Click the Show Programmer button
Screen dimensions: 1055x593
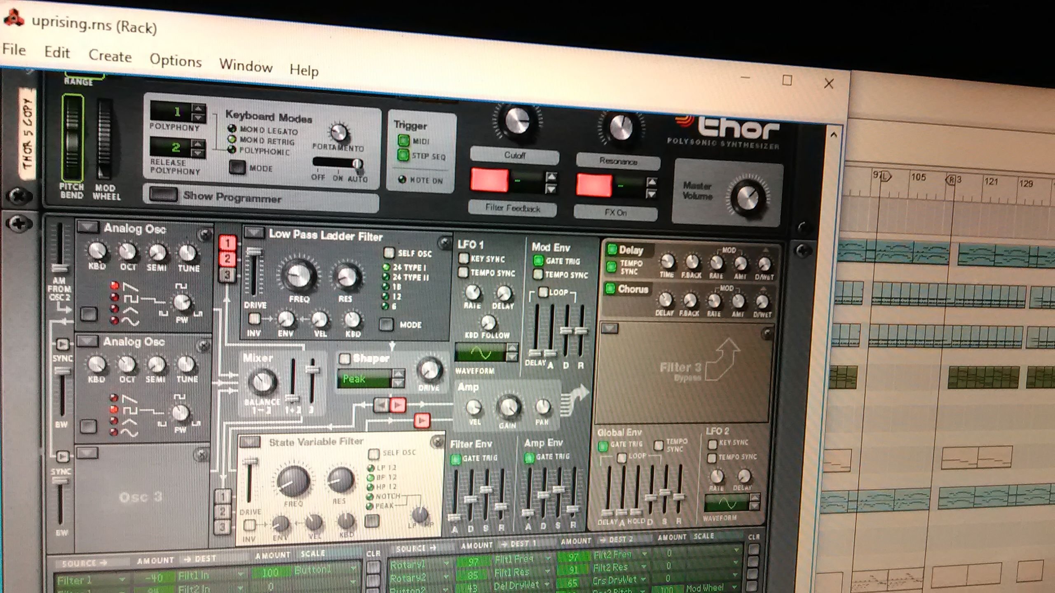coord(163,194)
